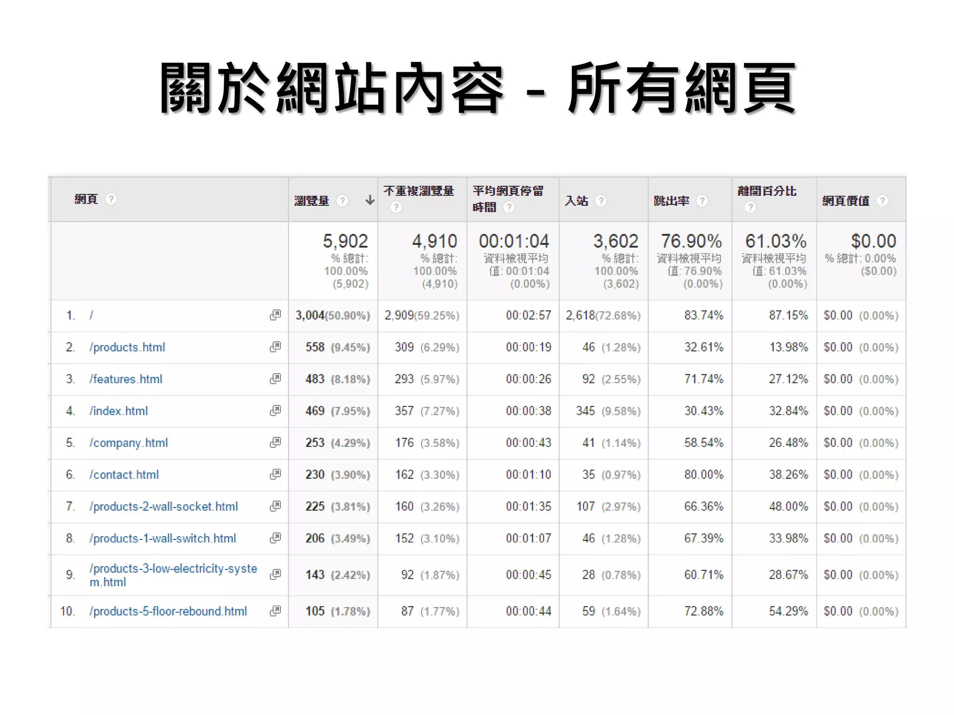
Task: Open /products-3-low-electricity-system.html link
Action: [173, 569]
